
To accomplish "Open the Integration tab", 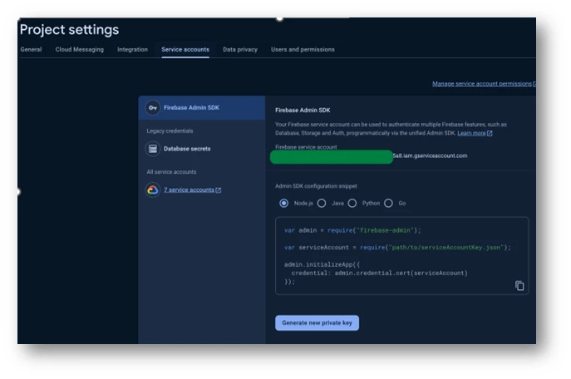I will pos(132,50).
